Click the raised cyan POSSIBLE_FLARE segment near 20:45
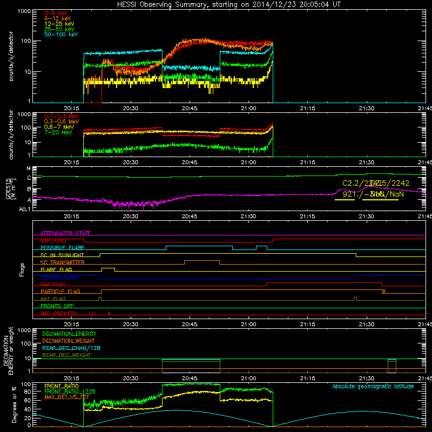 pos(199,246)
